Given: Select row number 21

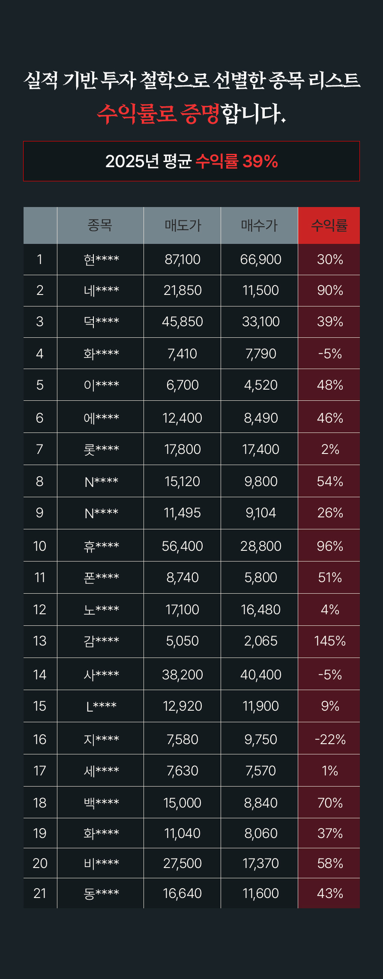Looking at the screenshot, I should point(40,893).
